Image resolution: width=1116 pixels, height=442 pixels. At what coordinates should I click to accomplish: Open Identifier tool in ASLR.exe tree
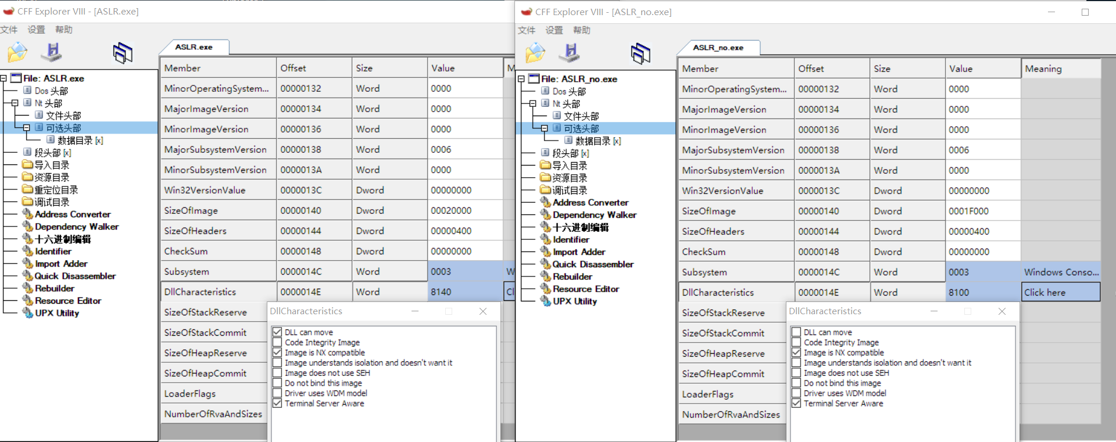pyautogui.click(x=53, y=251)
